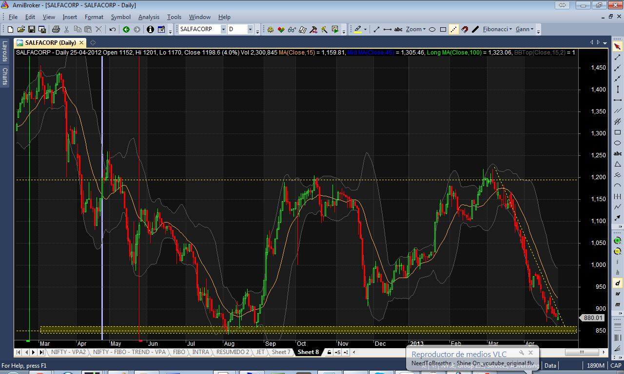
Task: Toggle the dotted line style button
Action: [453, 29]
